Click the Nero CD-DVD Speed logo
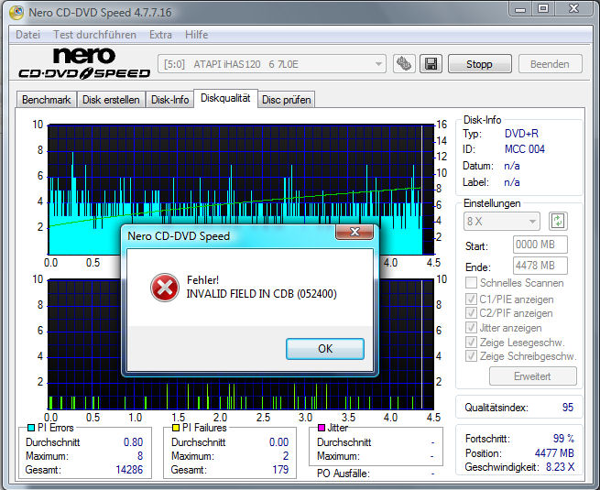Viewport: 600px width, 490px height. [x=81, y=63]
